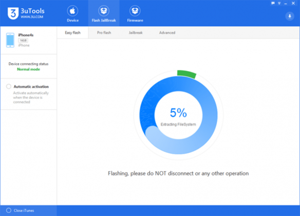The image size is (300, 216).
Task: Click Activate automatically description text
Action: (31, 98)
